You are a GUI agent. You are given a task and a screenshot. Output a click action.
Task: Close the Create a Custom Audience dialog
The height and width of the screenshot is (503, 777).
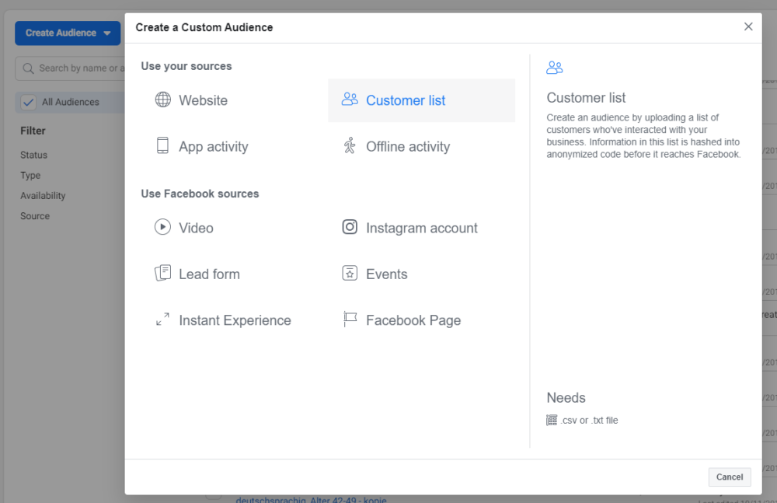click(748, 26)
